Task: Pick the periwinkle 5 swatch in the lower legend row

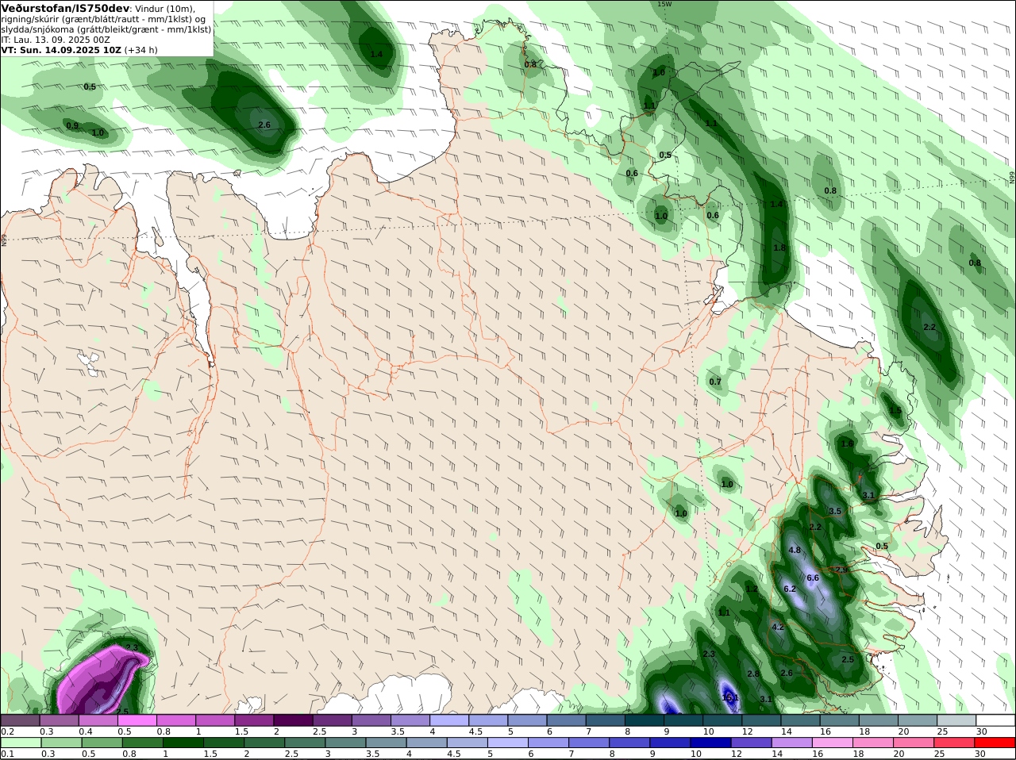Action: [508, 743]
